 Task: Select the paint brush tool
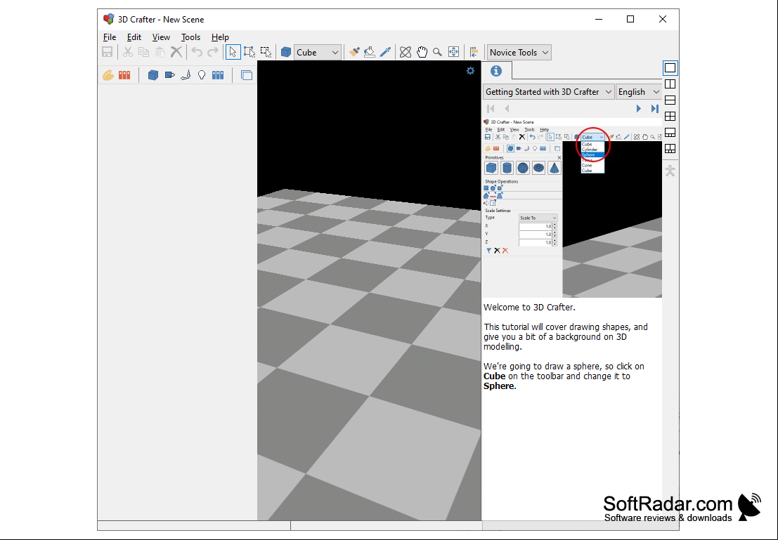[354, 52]
